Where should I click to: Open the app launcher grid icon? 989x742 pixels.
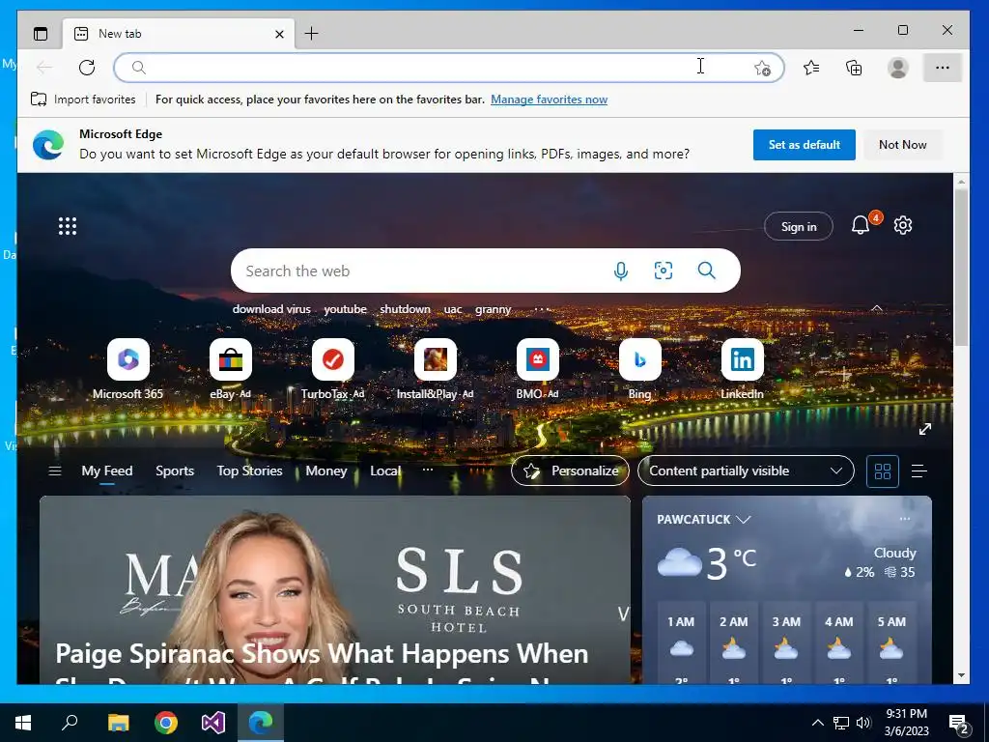[68, 226]
